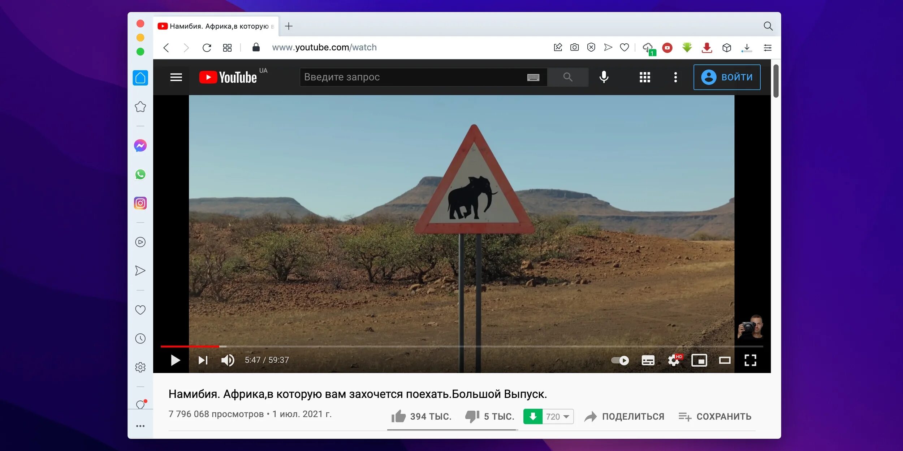
Task: Open Instagram in the sidebar
Action: [140, 203]
